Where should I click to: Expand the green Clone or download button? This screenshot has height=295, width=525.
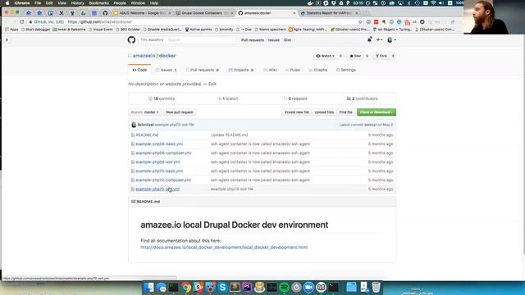[377, 112]
